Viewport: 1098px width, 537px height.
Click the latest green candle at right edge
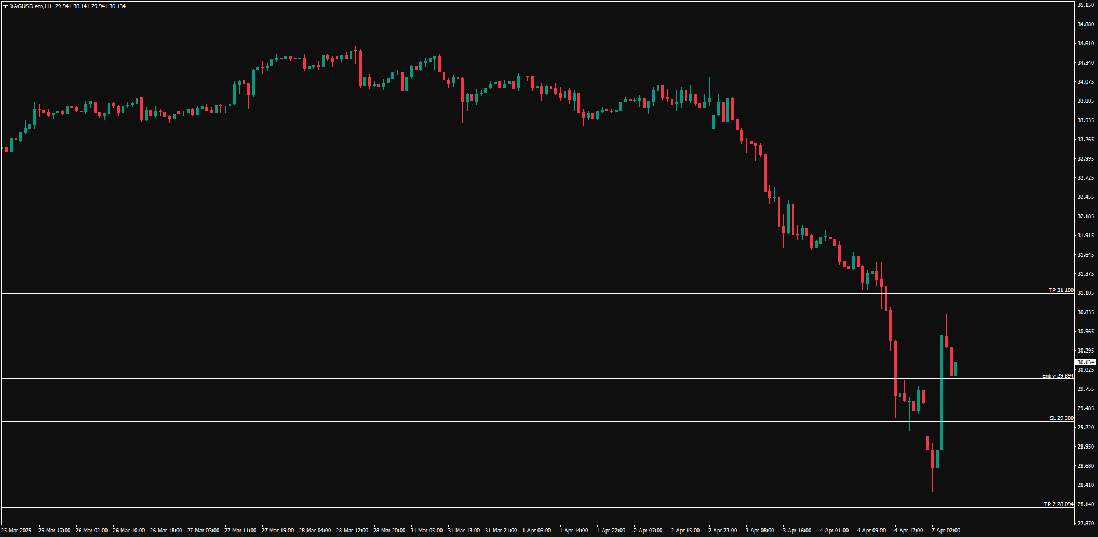956,369
